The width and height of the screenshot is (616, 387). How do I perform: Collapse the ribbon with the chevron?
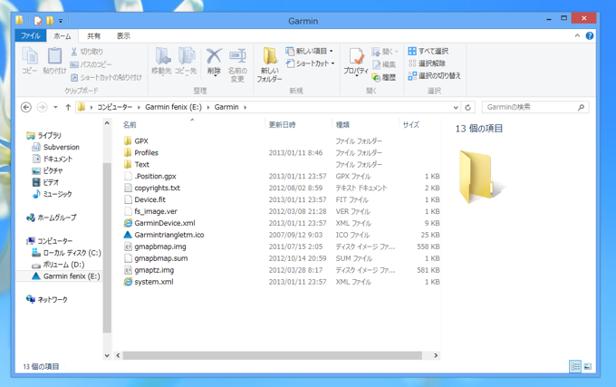point(577,35)
